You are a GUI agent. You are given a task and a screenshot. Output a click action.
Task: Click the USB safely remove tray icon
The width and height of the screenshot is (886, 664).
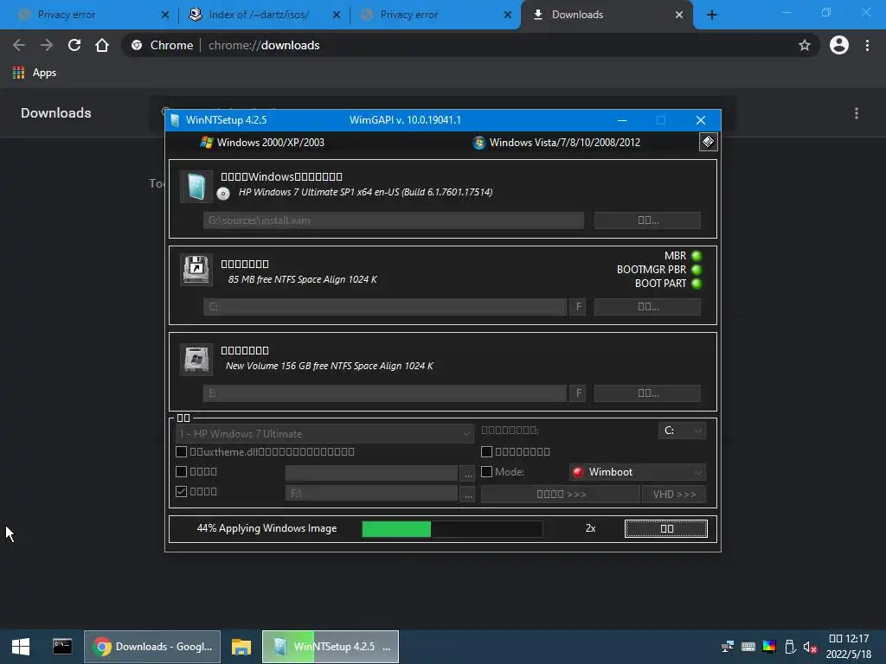click(790, 647)
